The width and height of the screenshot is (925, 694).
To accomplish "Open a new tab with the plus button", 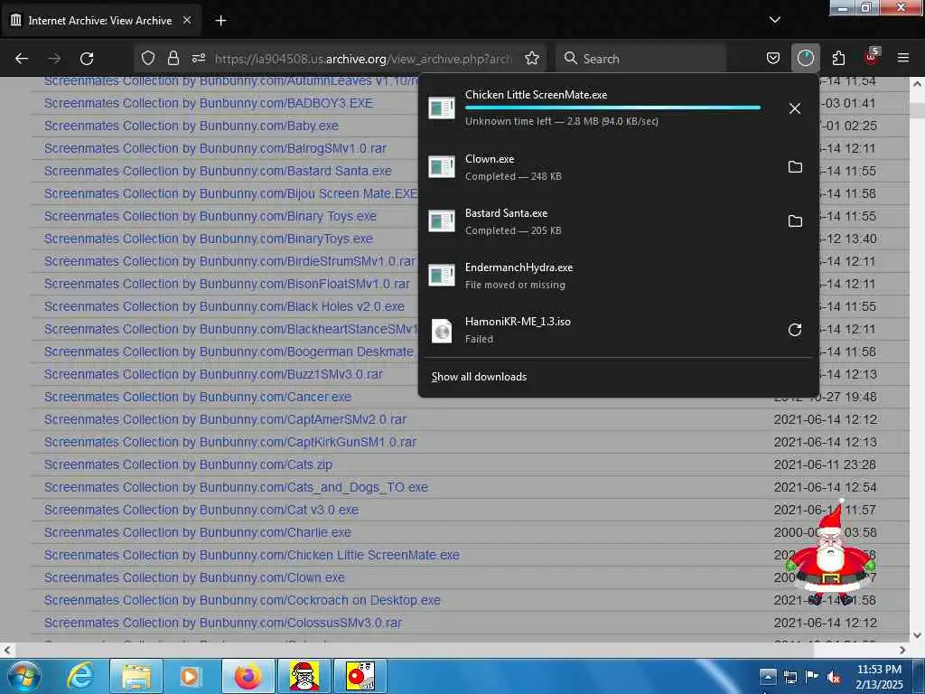I will pyautogui.click(x=220, y=21).
